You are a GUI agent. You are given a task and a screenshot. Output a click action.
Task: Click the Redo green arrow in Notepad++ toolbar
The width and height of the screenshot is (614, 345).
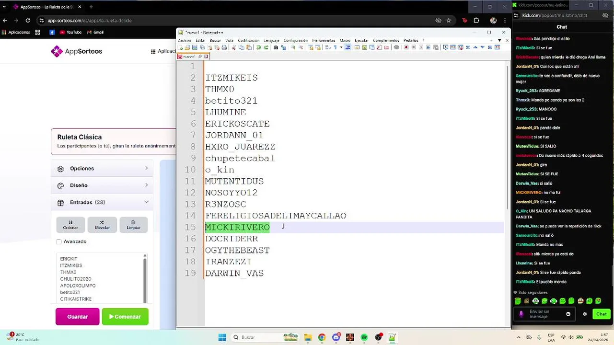click(x=266, y=47)
